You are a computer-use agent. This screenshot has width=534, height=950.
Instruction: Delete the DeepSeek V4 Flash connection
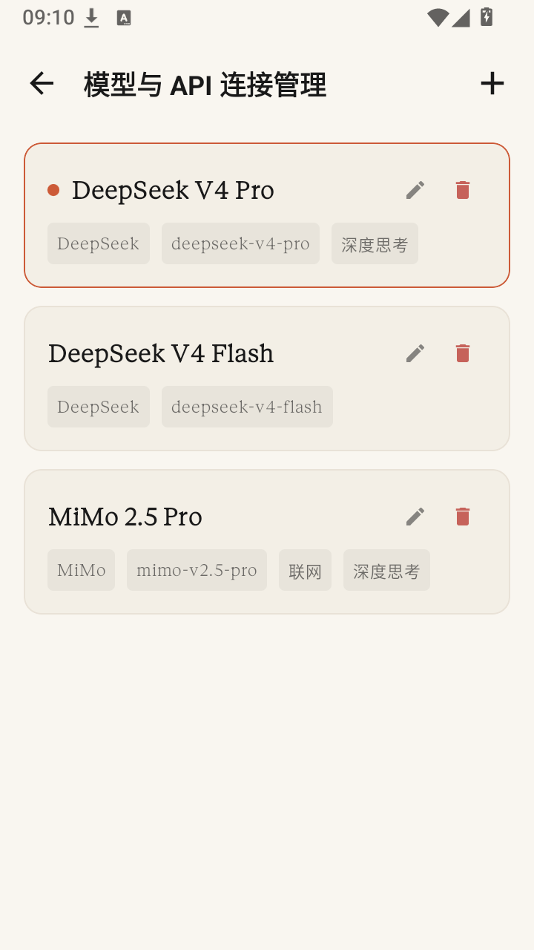click(463, 353)
